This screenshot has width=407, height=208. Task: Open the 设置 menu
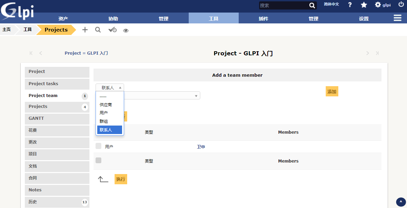pyautogui.click(x=364, y=19)
